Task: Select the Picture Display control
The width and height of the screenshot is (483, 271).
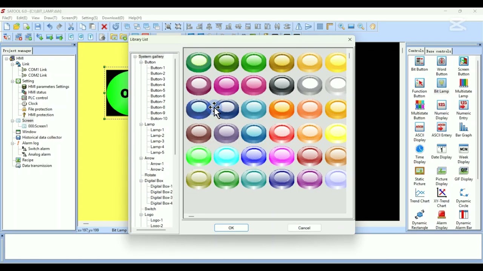Action: click(441, 176)
